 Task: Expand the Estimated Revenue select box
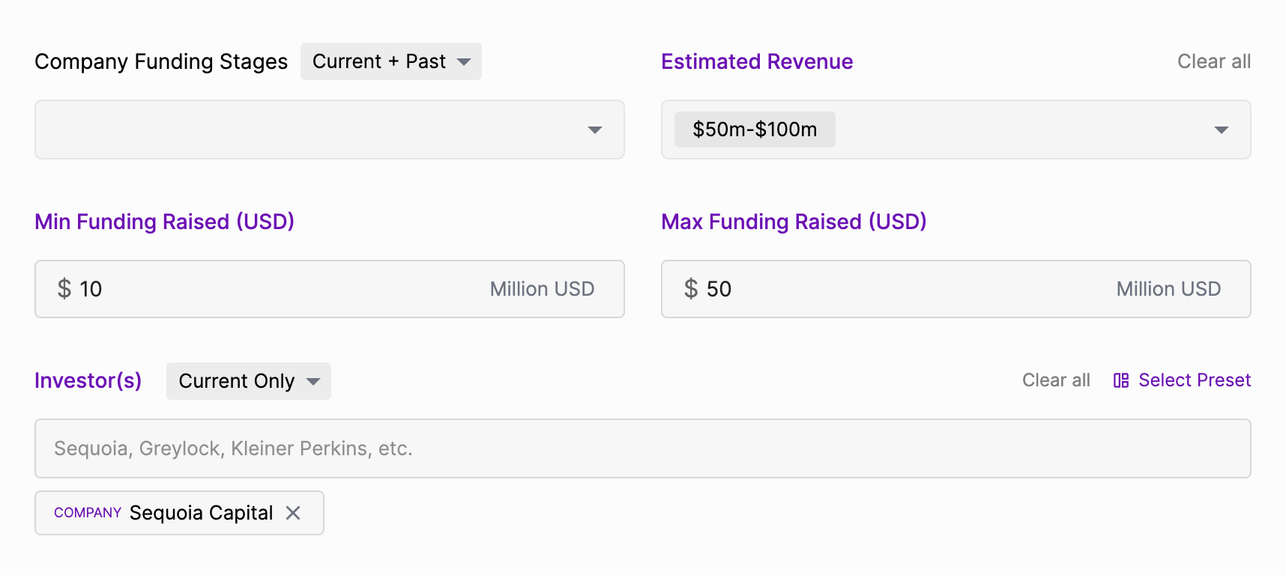tap(956, 130)
